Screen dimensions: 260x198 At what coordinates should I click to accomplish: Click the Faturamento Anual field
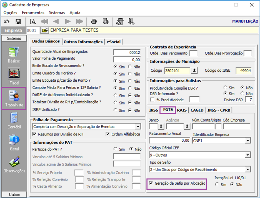[x=169, y=141]
